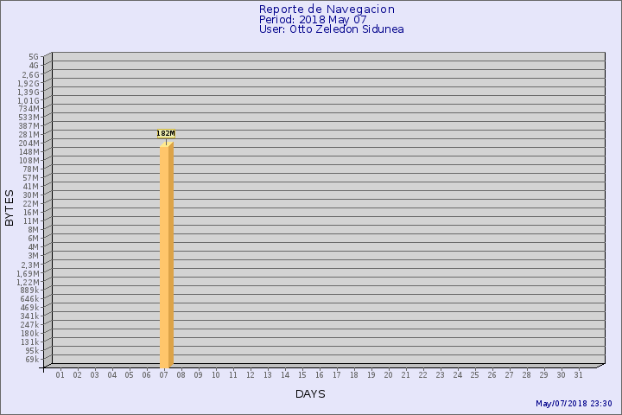Viewport: 622px width, 415px height.
Task: Click the 204M tick on the bytes axis
Action: pos(29,144)
